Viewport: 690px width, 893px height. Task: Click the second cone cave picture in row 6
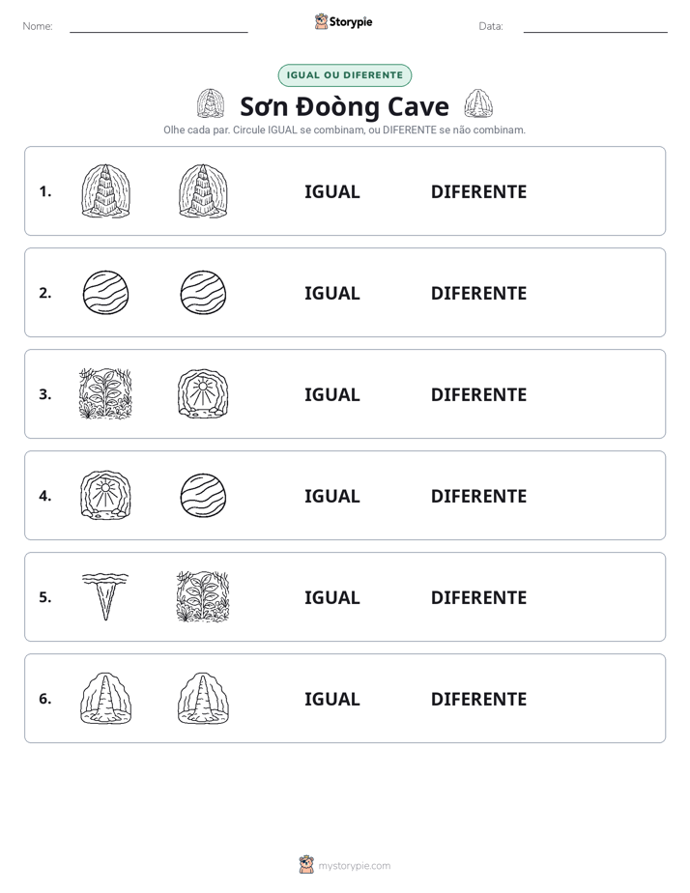(x=203, y=698)
